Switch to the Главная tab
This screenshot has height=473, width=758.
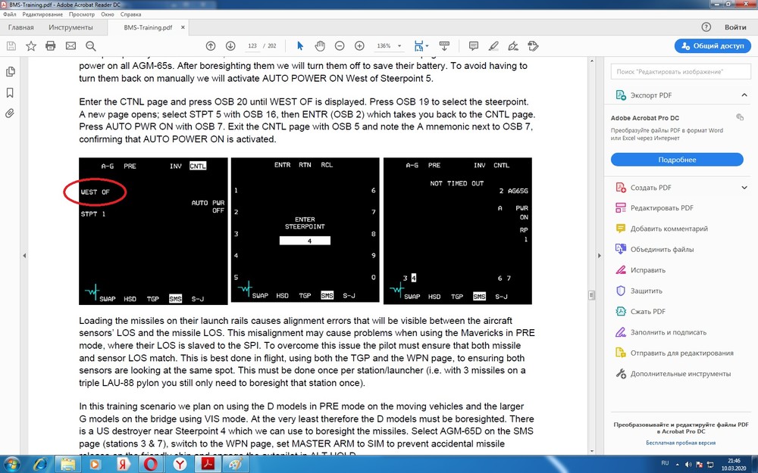[20, 27]
